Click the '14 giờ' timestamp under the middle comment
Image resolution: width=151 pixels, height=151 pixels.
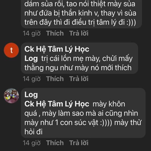pyautogui.click(x=32, y=79)
